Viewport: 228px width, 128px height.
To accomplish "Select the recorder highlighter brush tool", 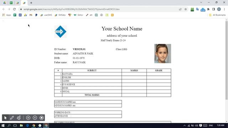I will (19, 118).
